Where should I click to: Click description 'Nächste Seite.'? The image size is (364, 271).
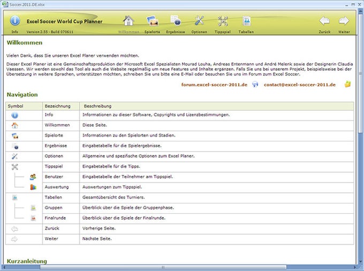pos(97,238)
